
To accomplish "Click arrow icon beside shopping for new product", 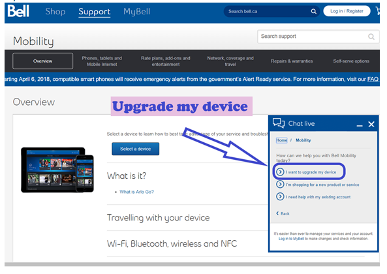I will tap(280, 184).
